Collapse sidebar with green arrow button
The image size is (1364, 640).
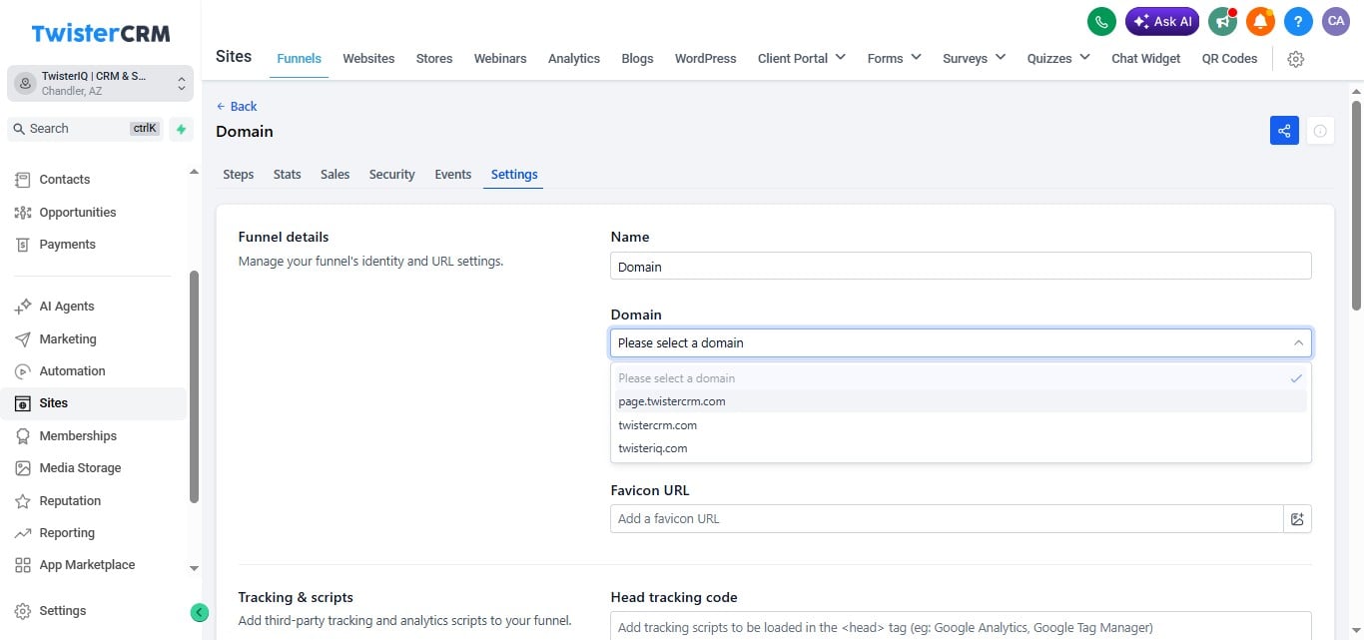[x=200, y=612]
